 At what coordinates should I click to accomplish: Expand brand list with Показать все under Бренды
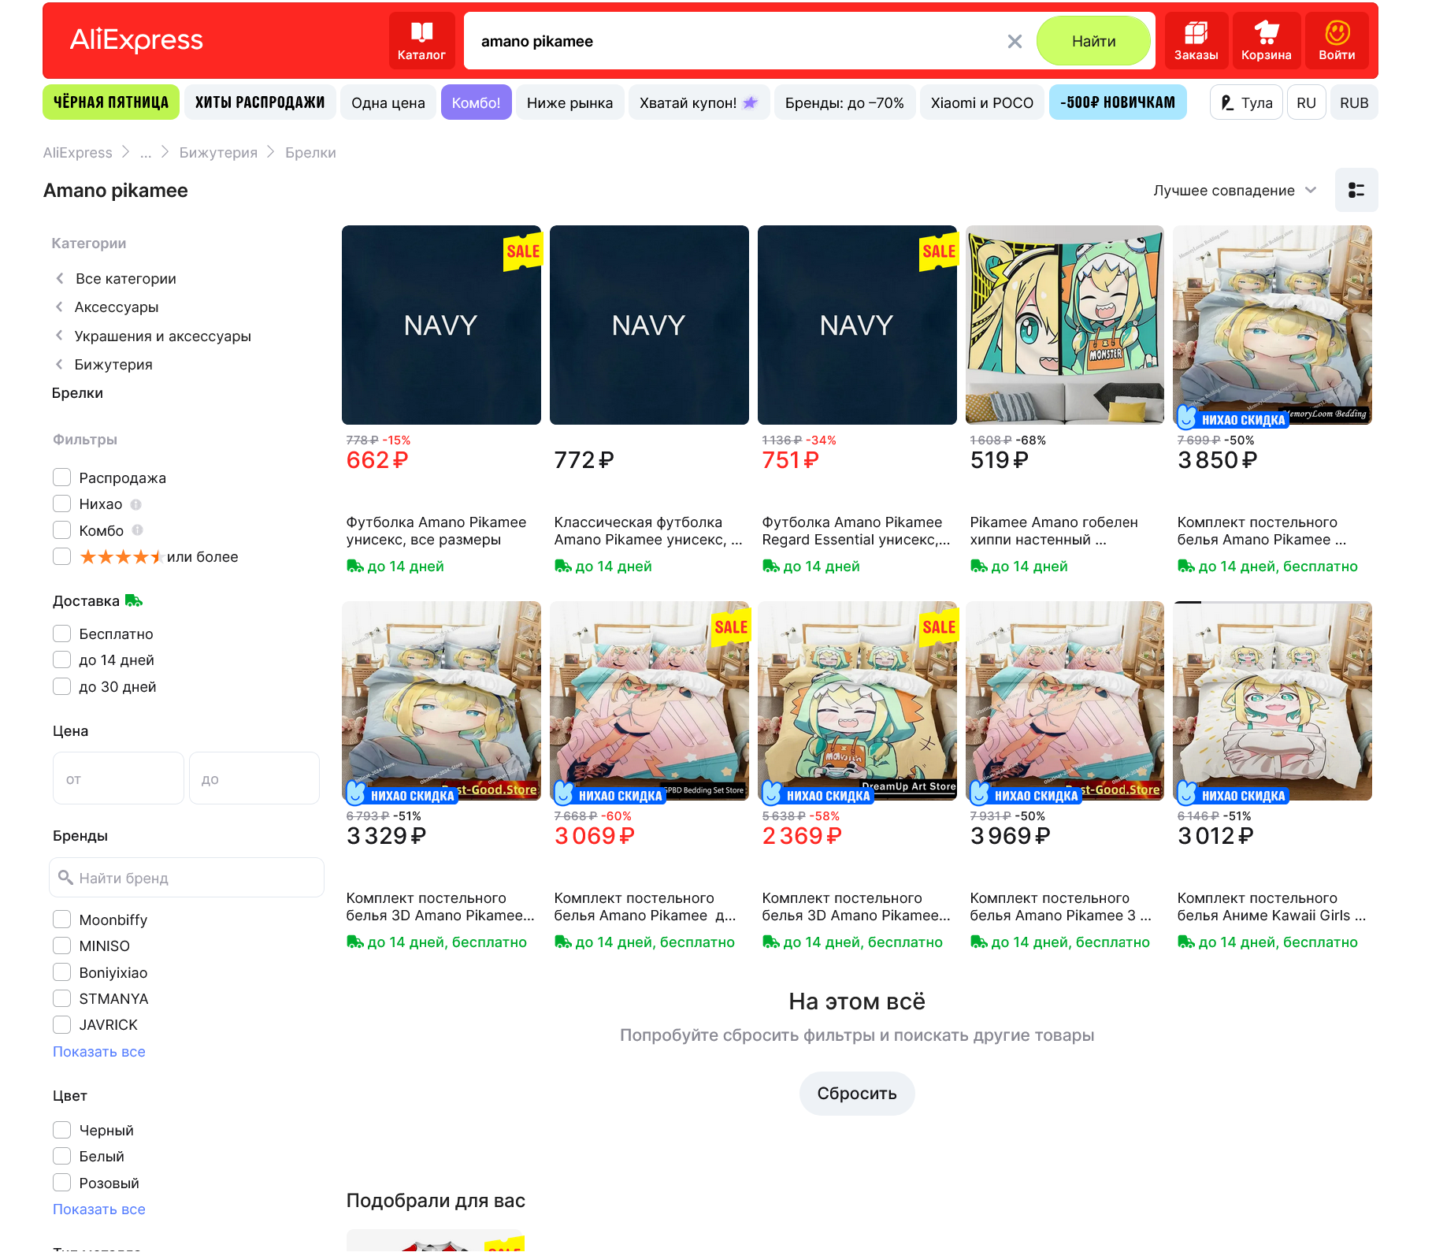point(99,1052)
